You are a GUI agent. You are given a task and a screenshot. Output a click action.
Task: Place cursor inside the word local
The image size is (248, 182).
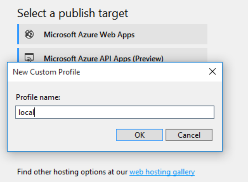(x=26, y=112)
